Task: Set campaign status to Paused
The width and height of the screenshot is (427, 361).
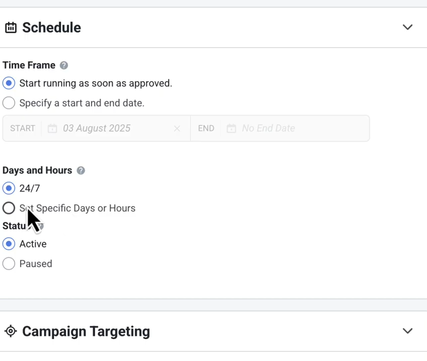Action: tap(9, 264)
